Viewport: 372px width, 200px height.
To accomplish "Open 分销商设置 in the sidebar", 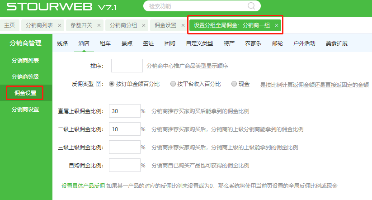I will 25,109.
